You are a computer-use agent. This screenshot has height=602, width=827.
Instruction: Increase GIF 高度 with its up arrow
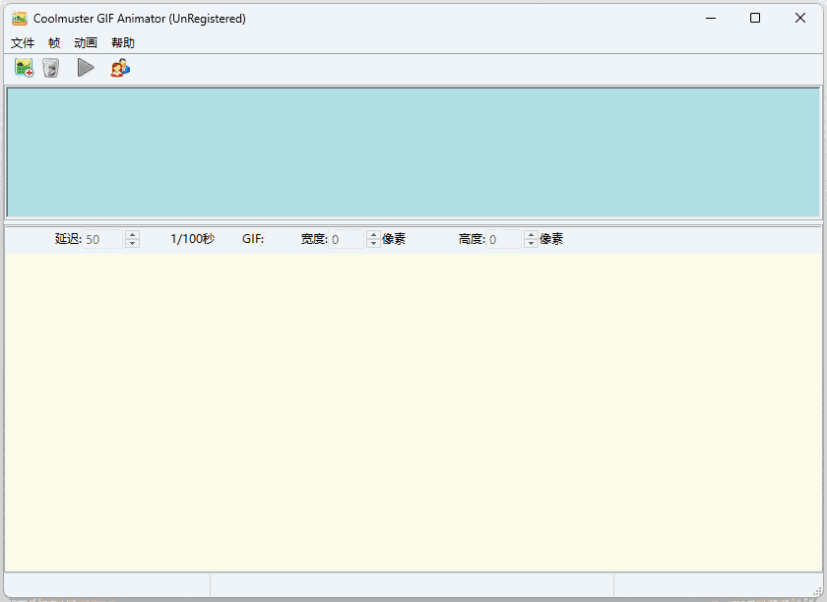pos(531,234)
